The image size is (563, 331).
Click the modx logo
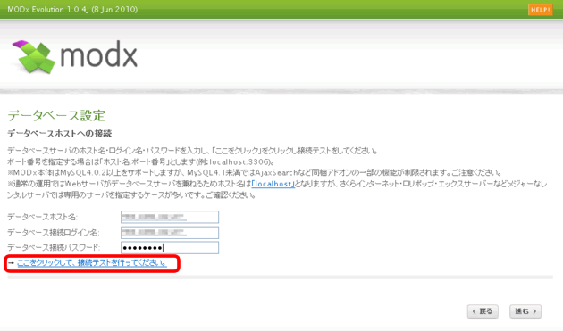[75, 57]
